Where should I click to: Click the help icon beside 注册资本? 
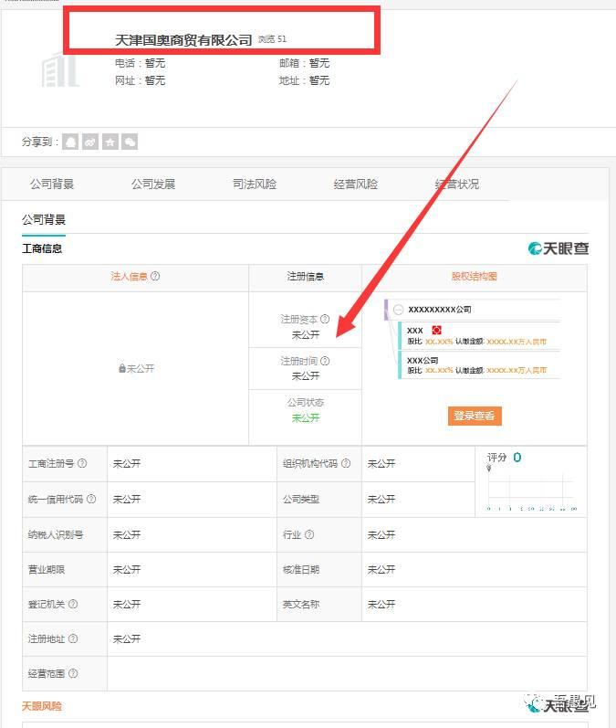pos(325,319)
